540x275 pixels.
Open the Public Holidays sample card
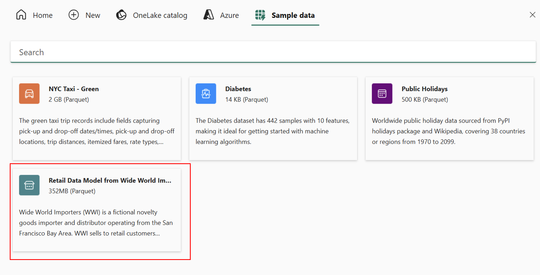[x=449, y=118]
